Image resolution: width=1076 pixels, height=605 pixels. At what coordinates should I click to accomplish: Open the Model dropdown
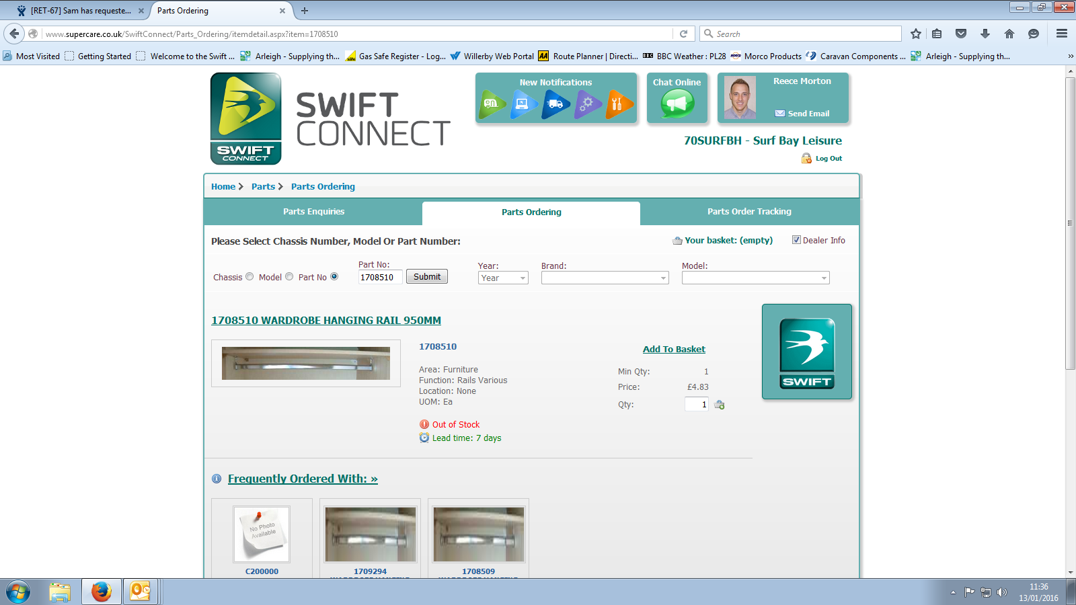click(x=756, y=278)
